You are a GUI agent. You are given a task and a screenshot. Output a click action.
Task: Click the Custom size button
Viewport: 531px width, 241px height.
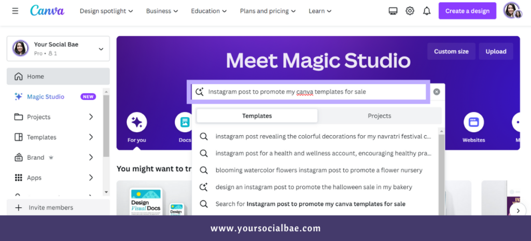pyautogui.click(x=452, y=51)
